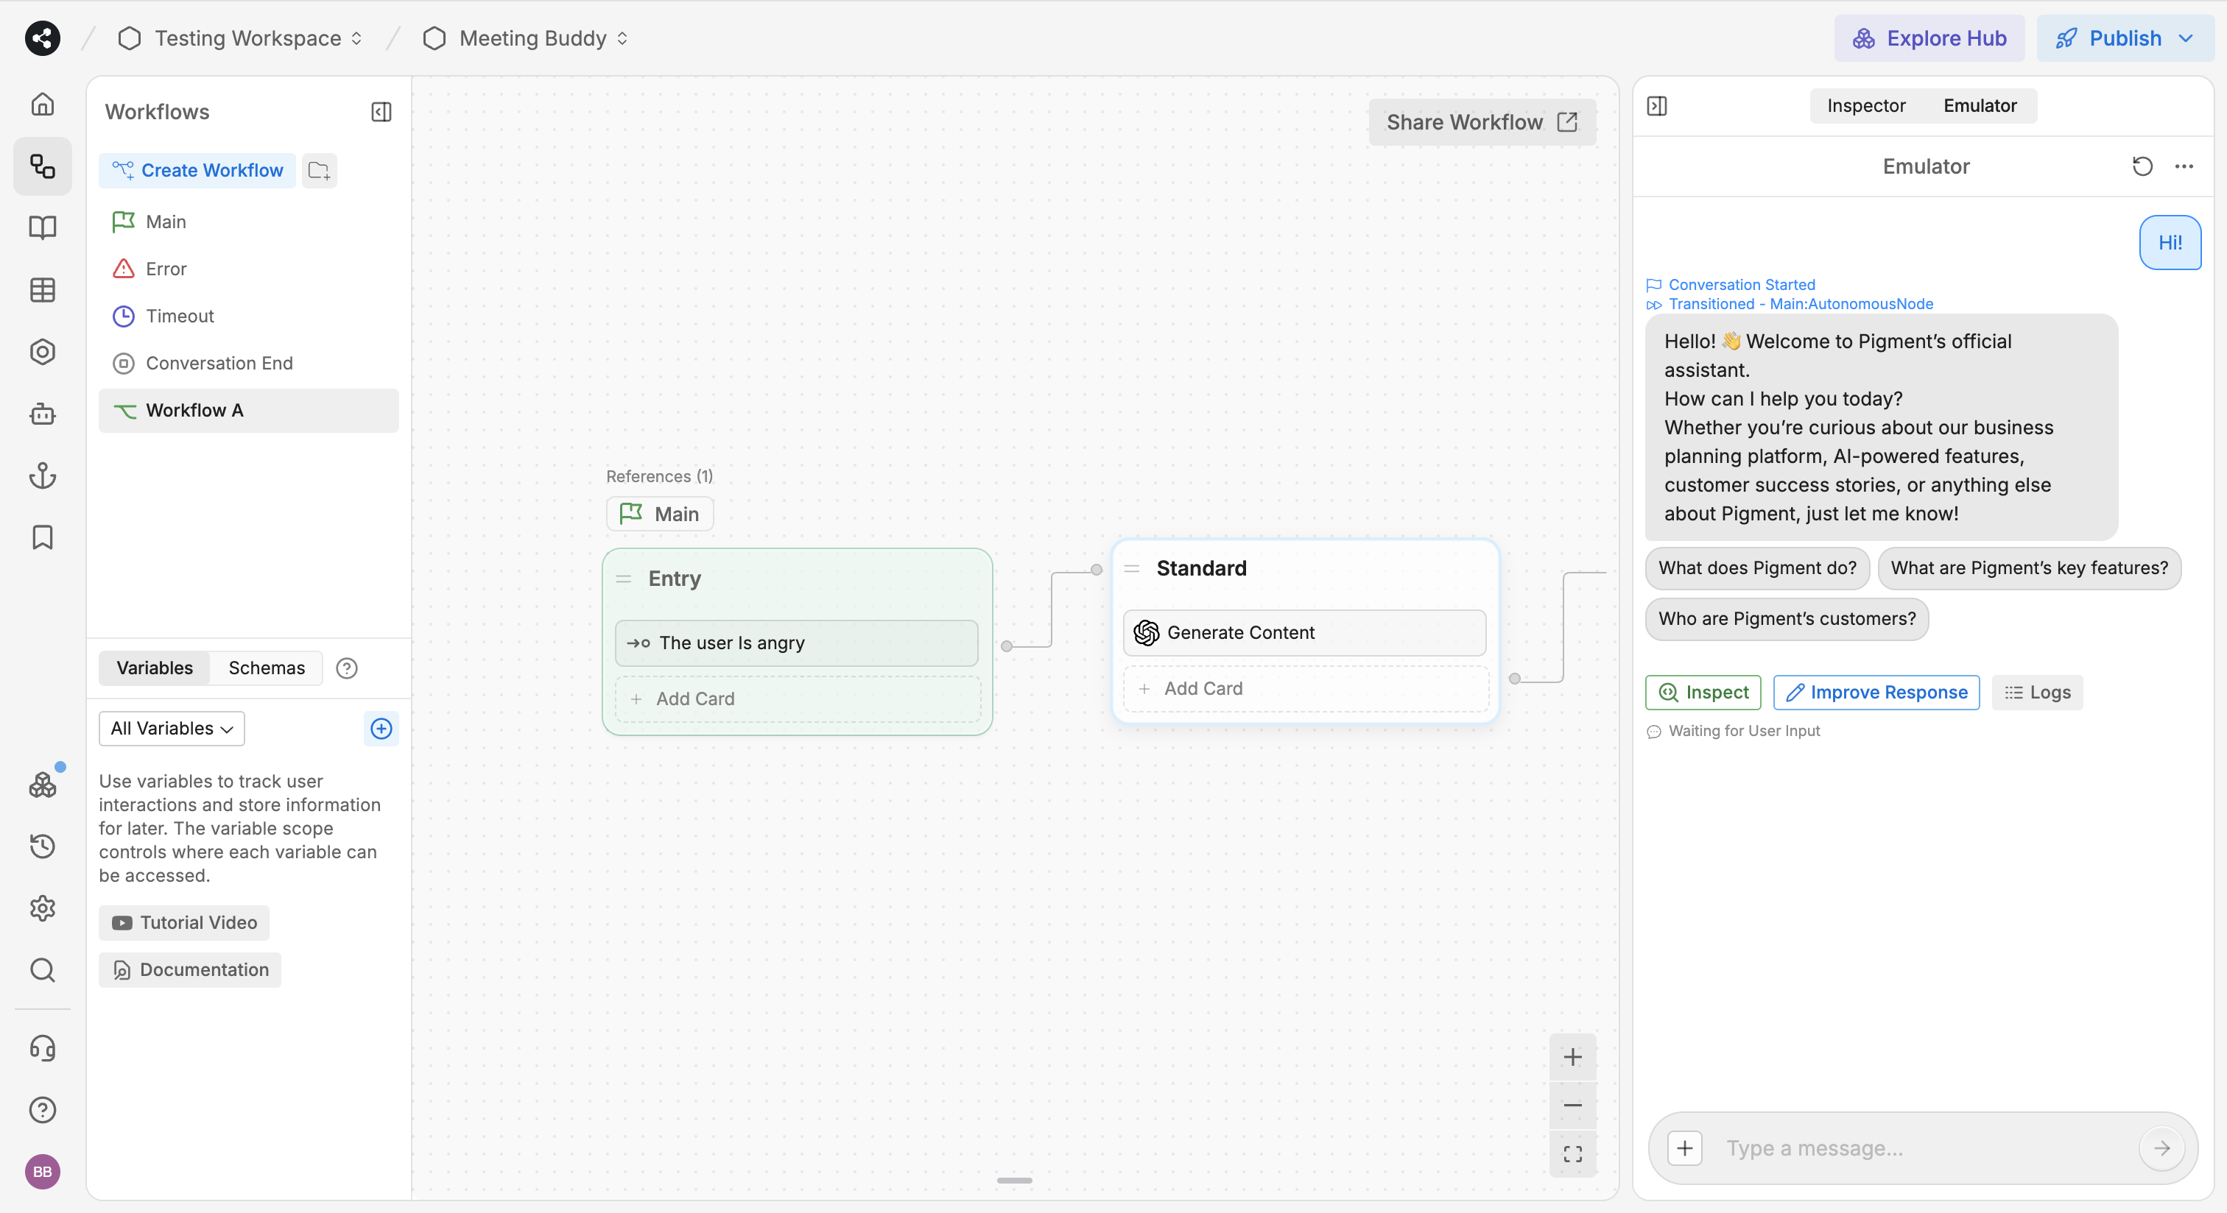
Task: Open the Emulator options via the ellipsis icon
Action: (2184, 166)
